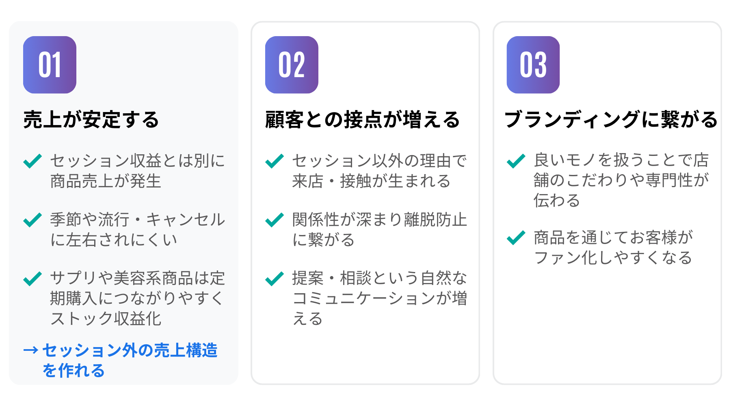Select the 顧客との接点が増える heading
The height and width of the screenshot is (406, 731).
[362, 120]
